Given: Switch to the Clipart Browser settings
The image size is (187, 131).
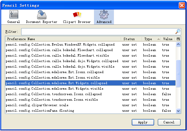Looking at the screenshot, I should 77,17.
